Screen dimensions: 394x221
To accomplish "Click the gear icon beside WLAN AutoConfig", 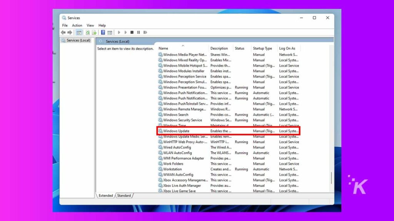I will pyautogui.click(x=160, y=153).
